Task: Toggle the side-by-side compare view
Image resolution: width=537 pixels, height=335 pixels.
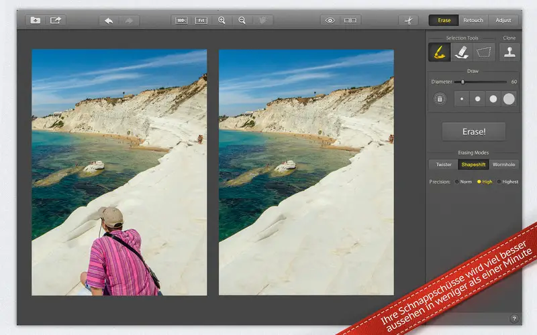Action: pyautogui.click(x=350, y=21)
